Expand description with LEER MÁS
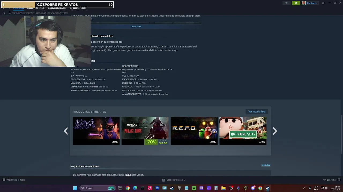 click(x=136, y=26)
